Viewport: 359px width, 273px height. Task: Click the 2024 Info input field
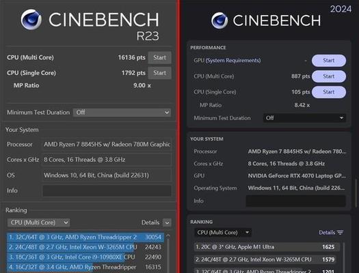[296, 201]
